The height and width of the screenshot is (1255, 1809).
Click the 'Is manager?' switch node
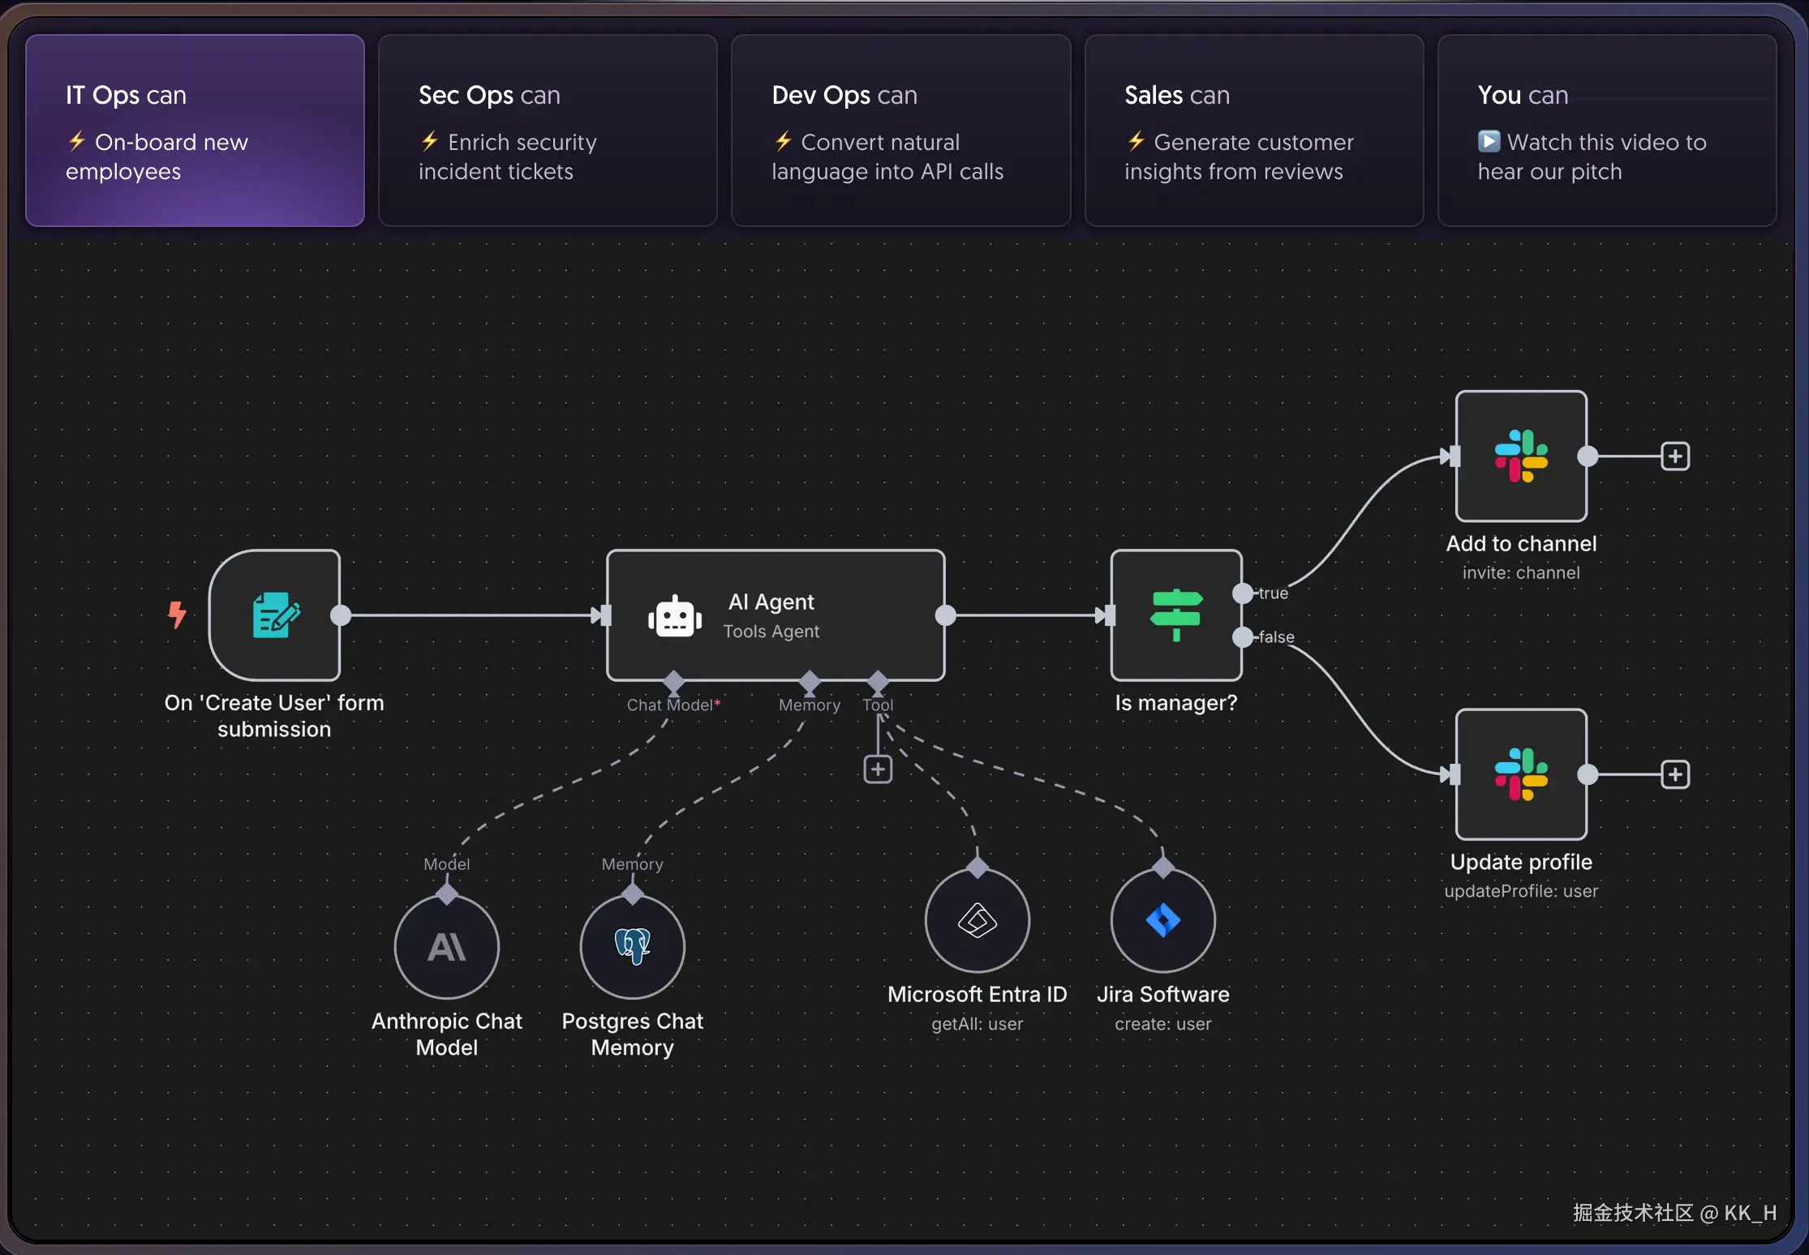[1175, 616]
